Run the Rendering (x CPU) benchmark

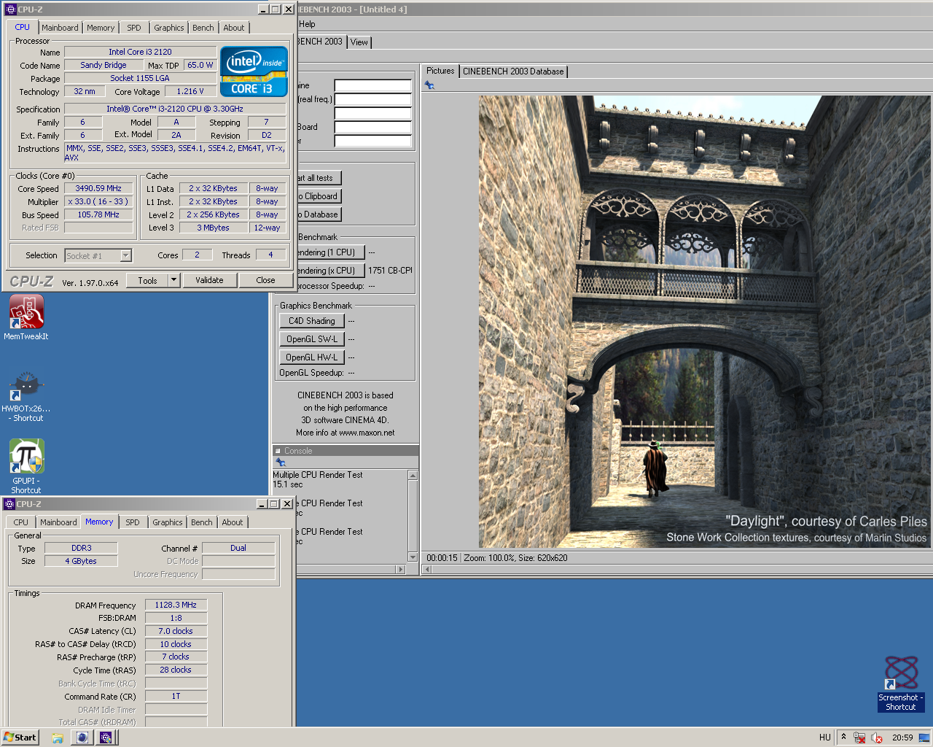(x=330, y=271)
